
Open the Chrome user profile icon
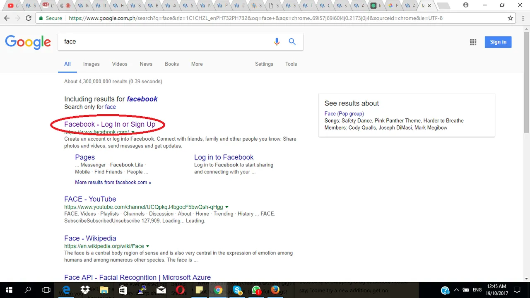[466, 5]
